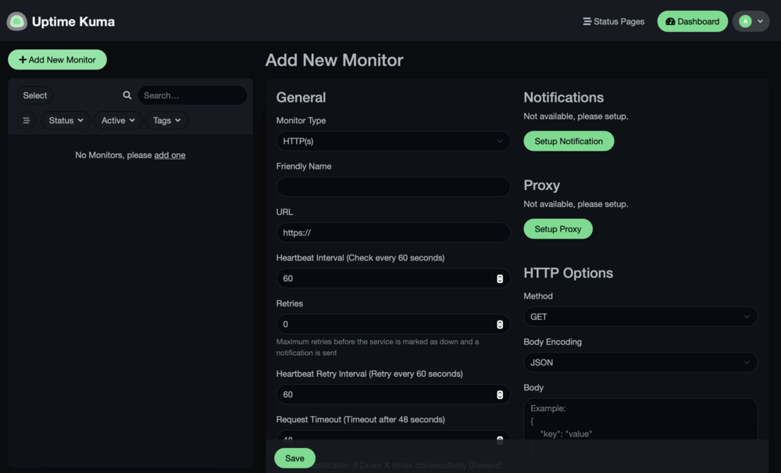Follow the 'add one' link
Screen dimensions: 781x473
point(169,155)
